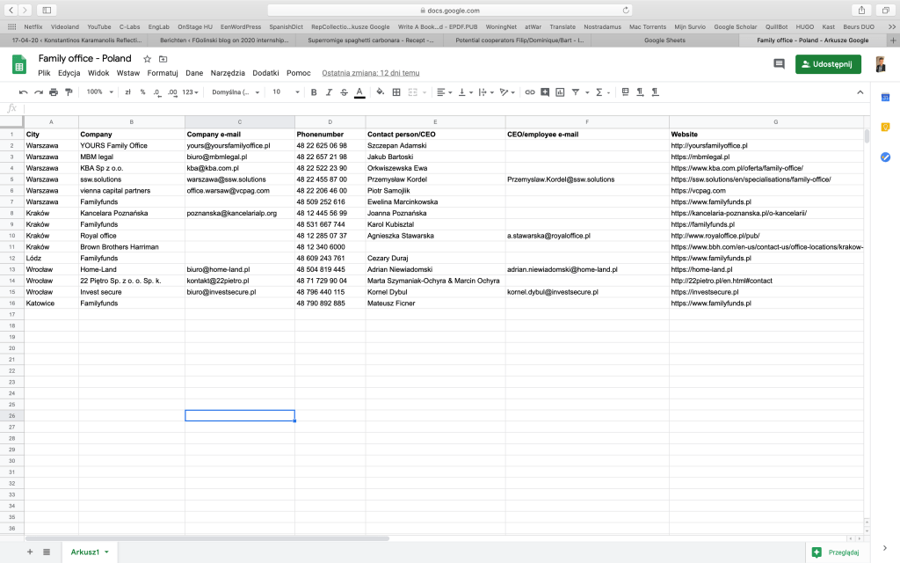
Task: Open the borders tool
Action: coord(396,91)
